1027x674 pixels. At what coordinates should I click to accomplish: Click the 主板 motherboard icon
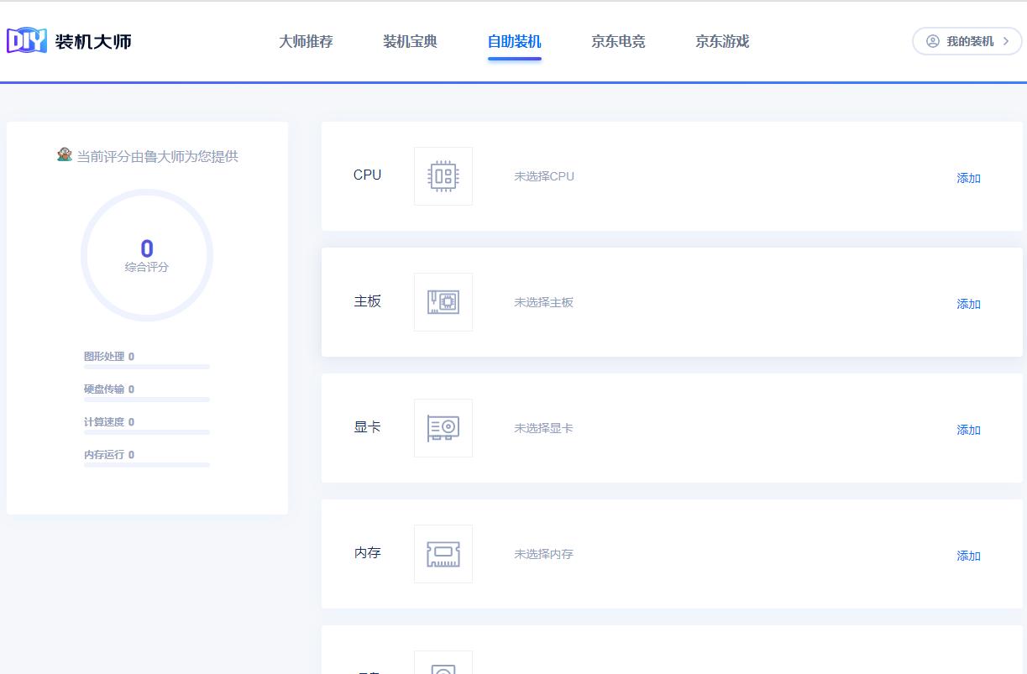pyautogui.click(x=443, y=301)
